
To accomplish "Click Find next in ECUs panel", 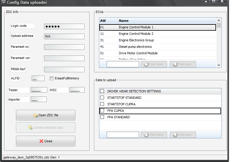I will tap(154, 64).
